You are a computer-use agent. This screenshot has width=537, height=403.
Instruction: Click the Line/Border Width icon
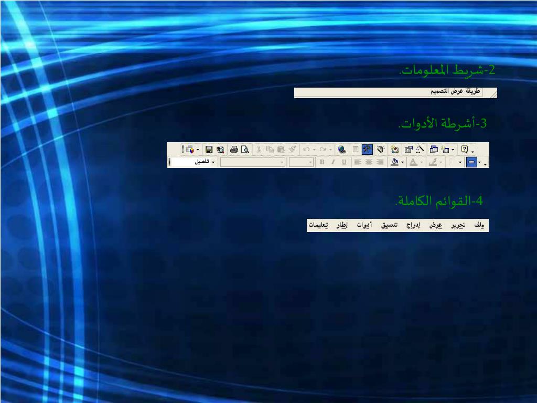pos(453,162)
